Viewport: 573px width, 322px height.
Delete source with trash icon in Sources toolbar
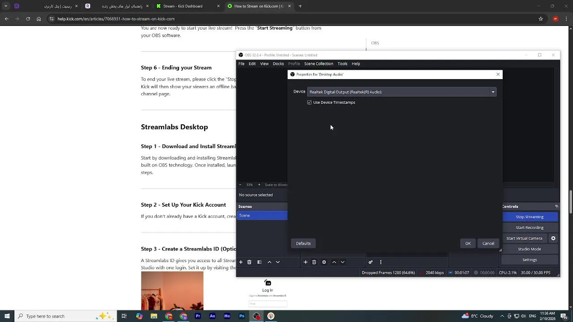(x=314, y=262)
